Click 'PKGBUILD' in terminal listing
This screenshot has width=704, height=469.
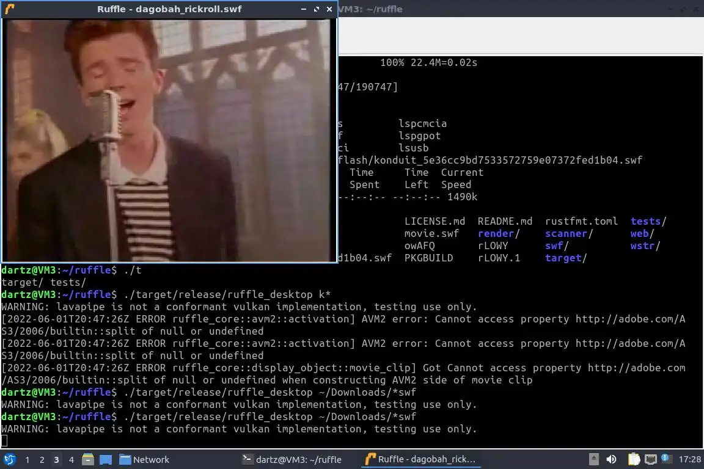[429, 258]
